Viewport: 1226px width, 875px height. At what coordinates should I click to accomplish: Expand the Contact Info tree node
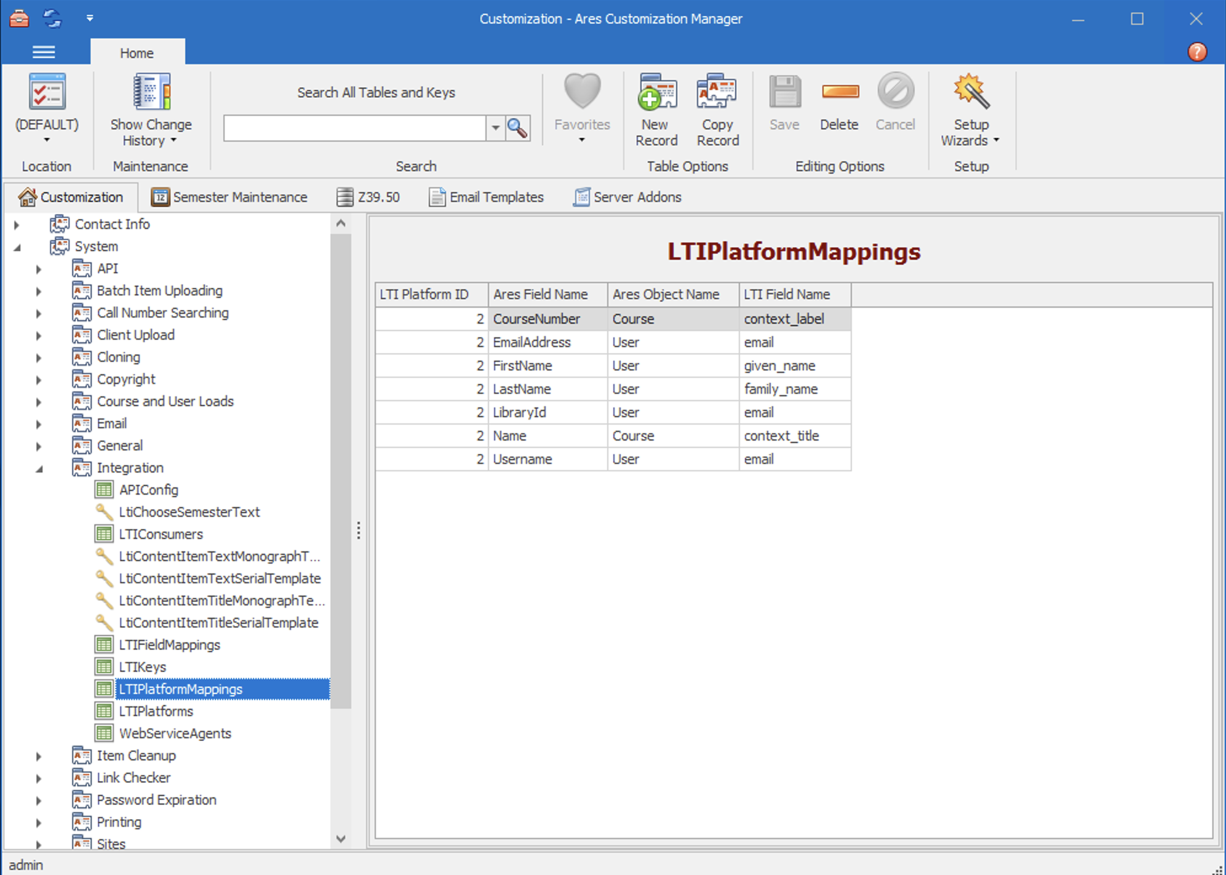click(x=16, y=224)
